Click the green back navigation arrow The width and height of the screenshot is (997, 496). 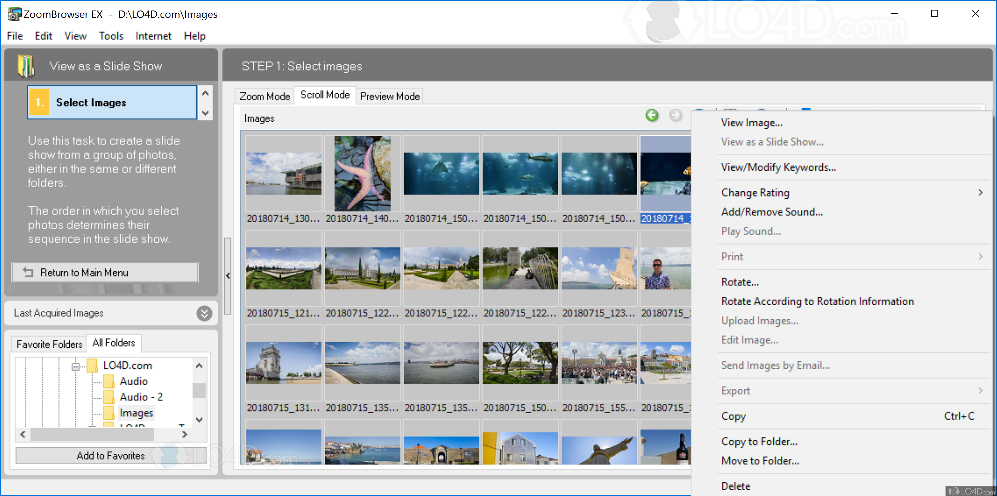tap(652, 115)
